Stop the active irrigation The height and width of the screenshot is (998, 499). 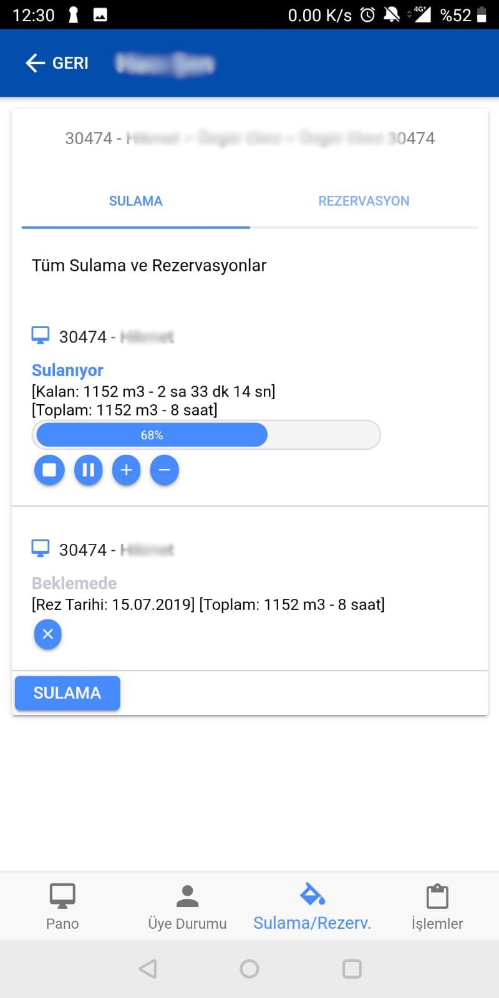tap(49, 470)
